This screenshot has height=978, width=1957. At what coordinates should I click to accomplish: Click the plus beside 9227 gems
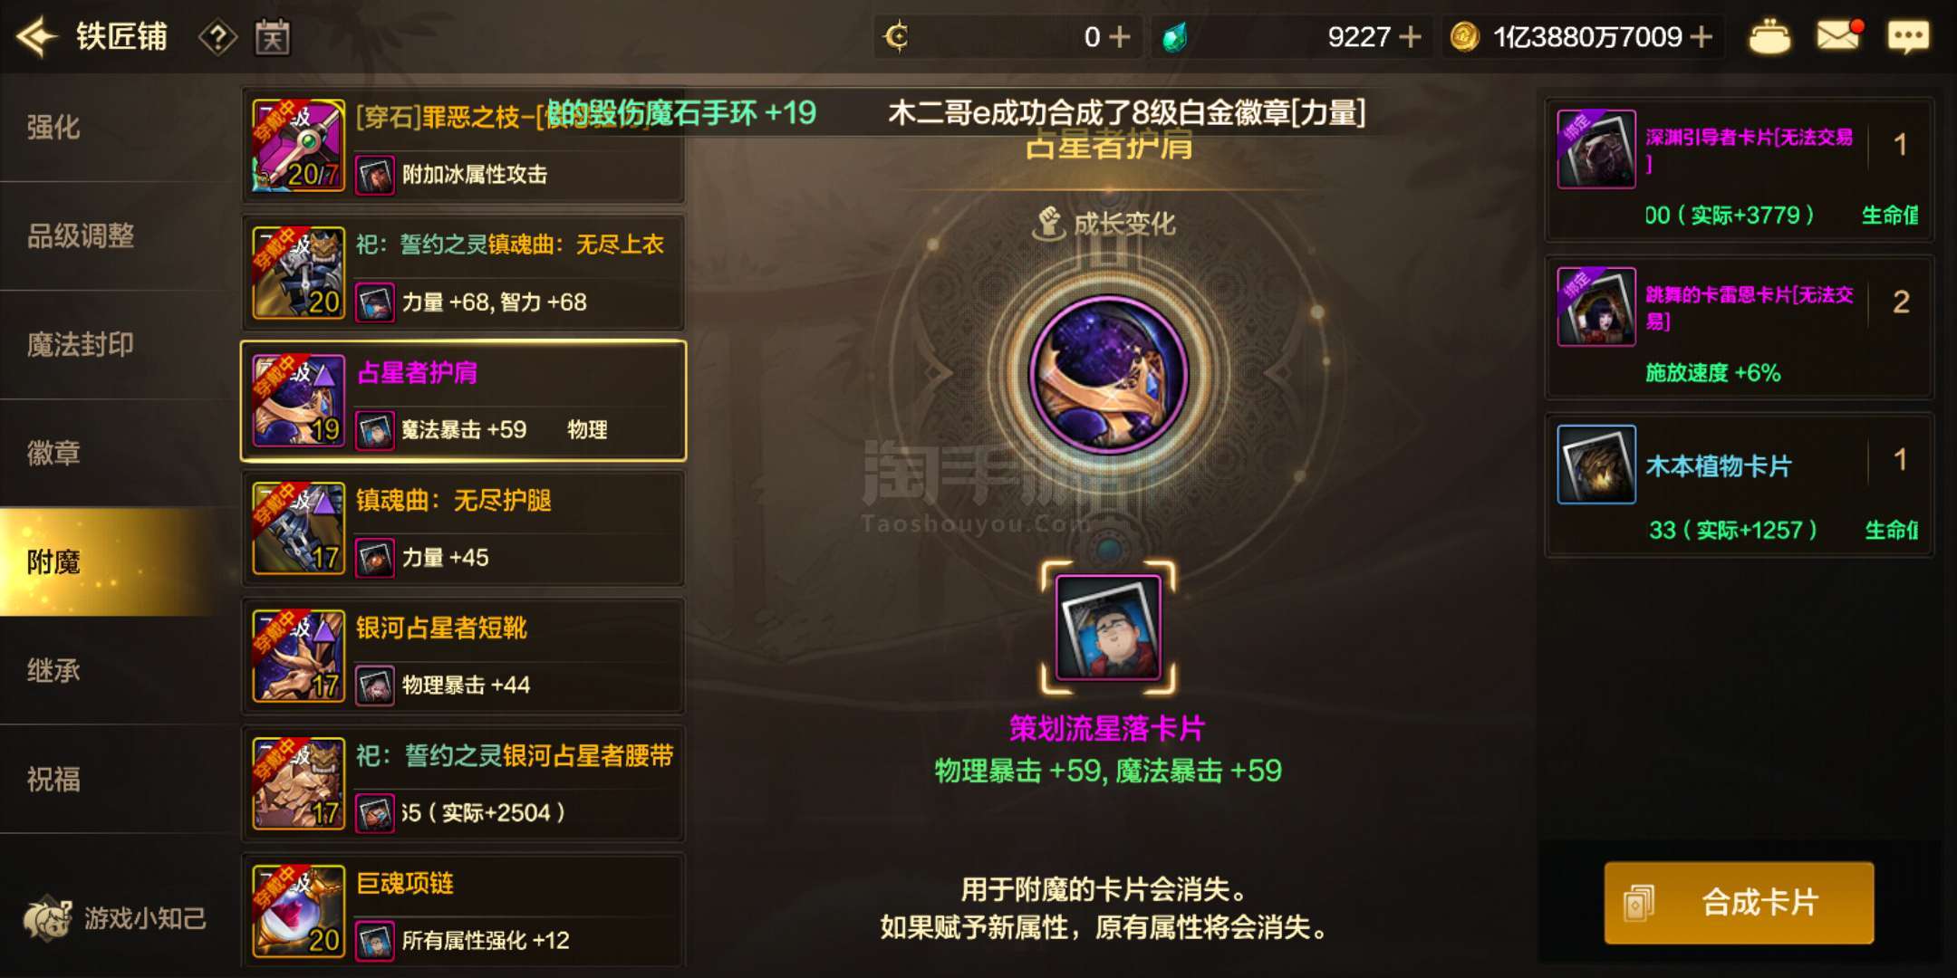(x=1410, y=37)
